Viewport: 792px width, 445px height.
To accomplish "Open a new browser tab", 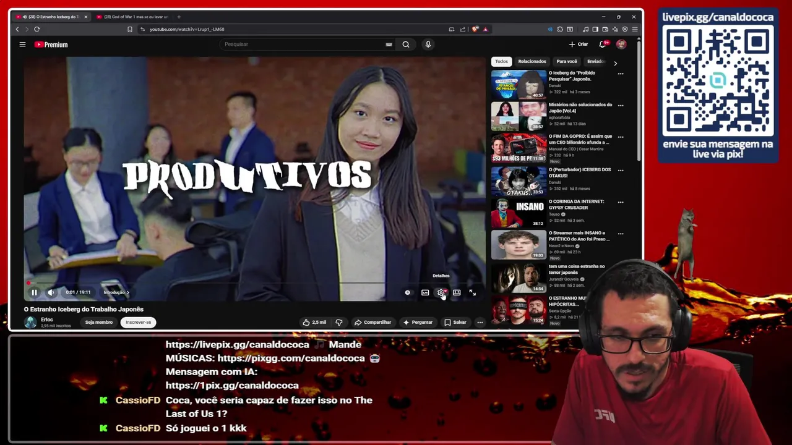I will pos(179,17).
